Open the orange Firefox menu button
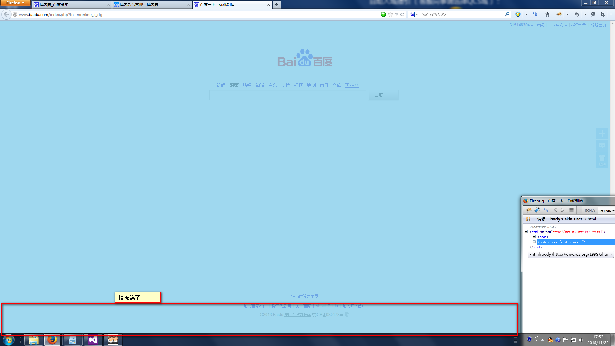 [15, 3]
